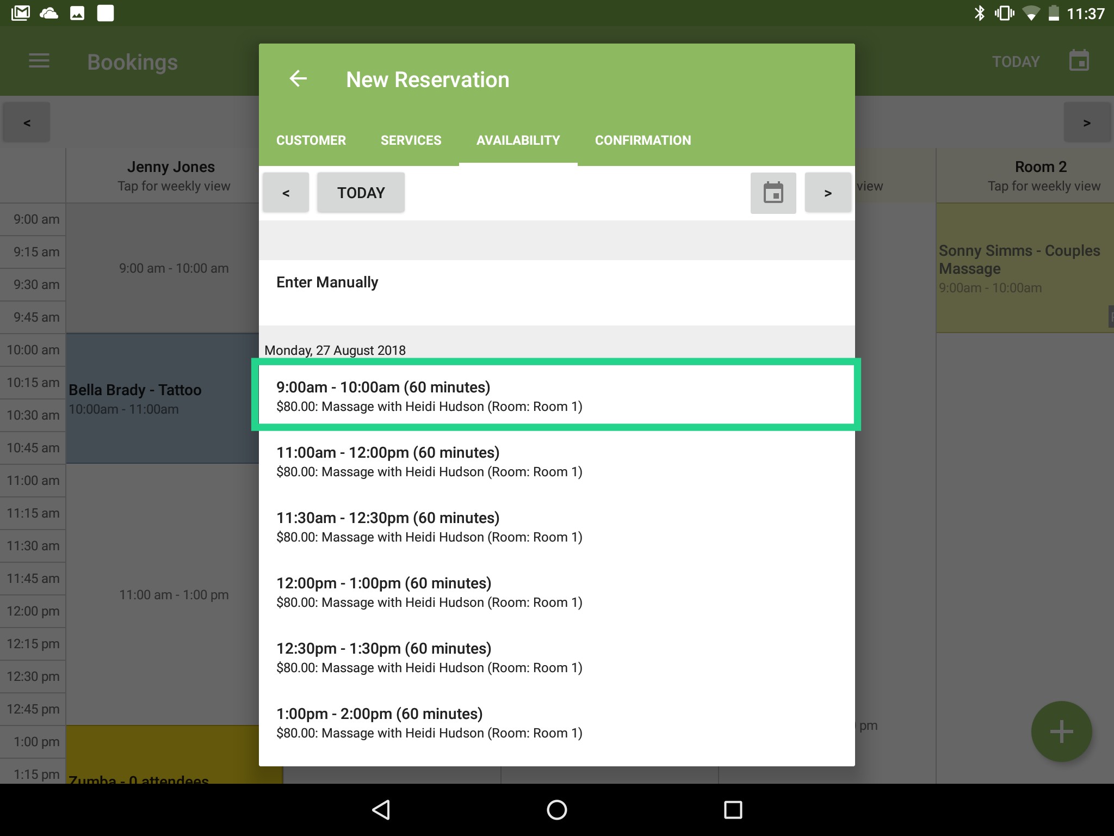Open the navigation drawer menu
Image resolution: width=1114 pixels, height=836 pixels.
39,61
